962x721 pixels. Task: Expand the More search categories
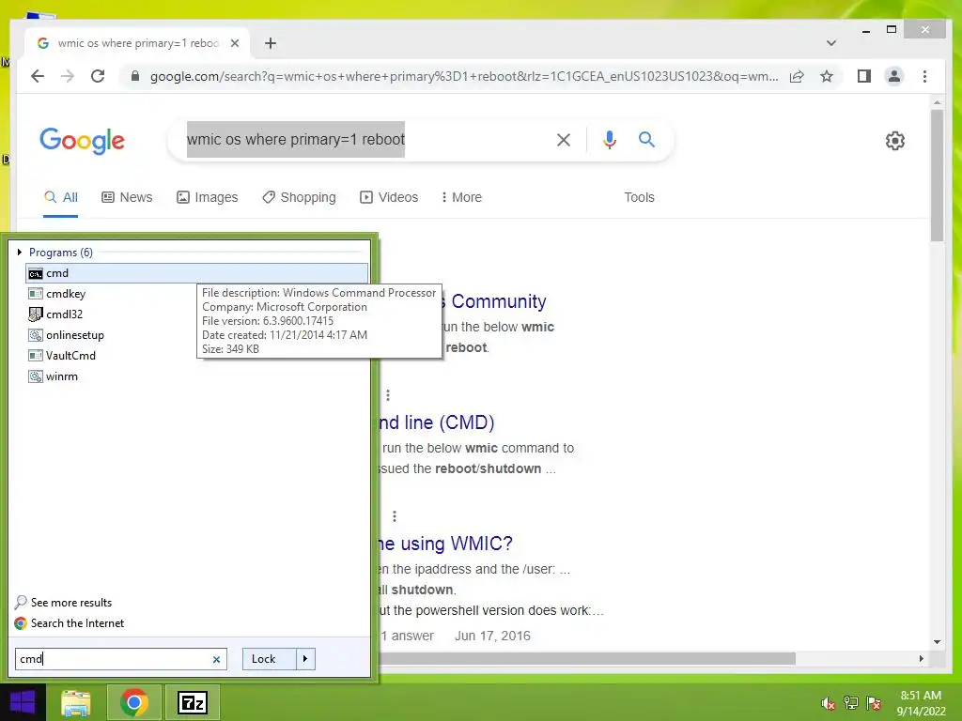461,197
